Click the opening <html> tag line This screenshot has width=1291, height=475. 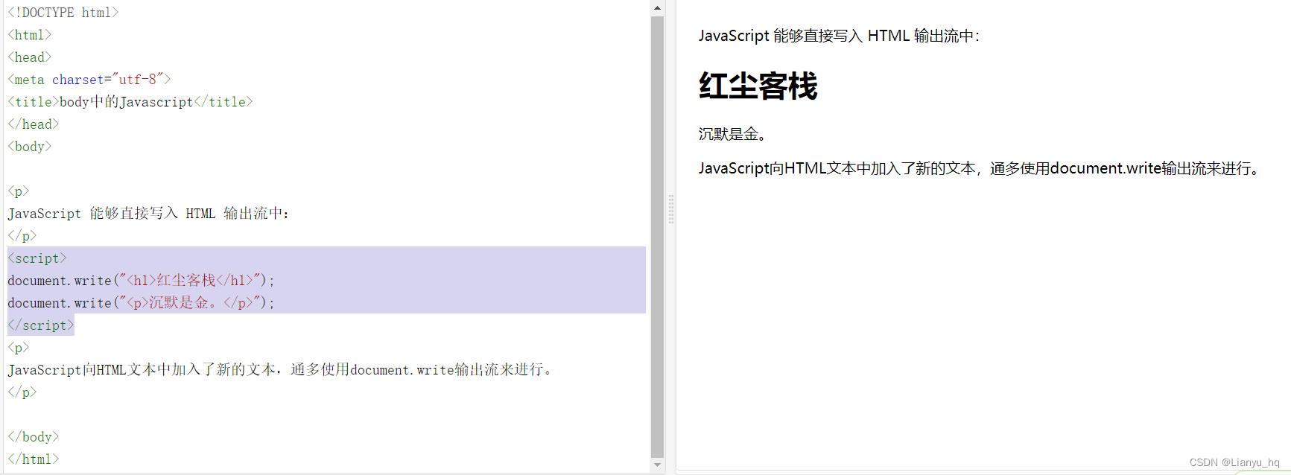click(30, 35)
